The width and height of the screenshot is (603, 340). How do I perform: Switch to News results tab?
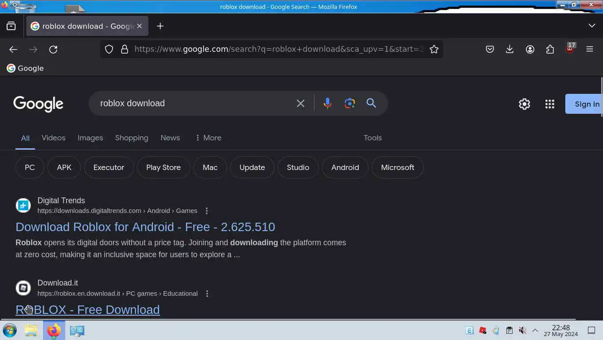170,138
